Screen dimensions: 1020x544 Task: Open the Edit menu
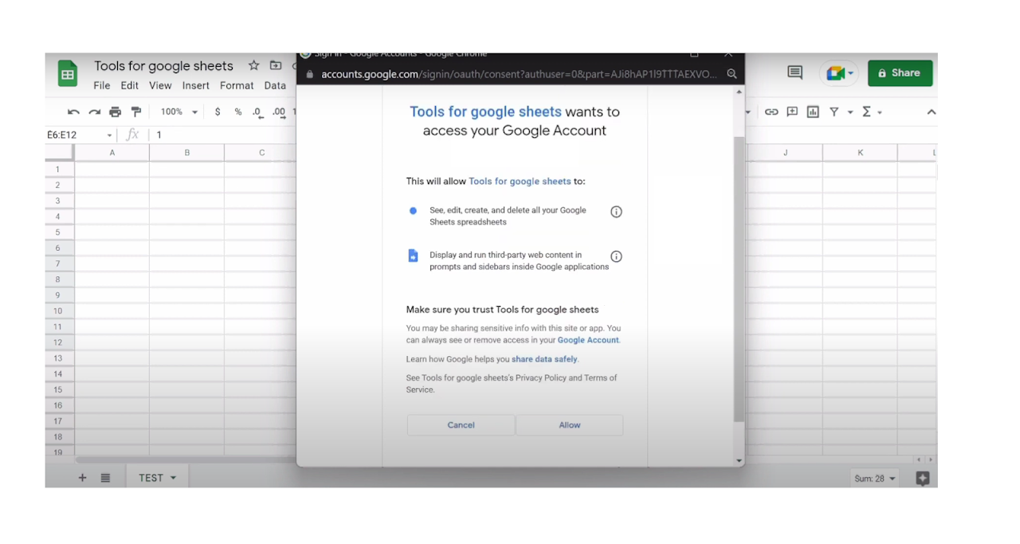click(130, 85)
